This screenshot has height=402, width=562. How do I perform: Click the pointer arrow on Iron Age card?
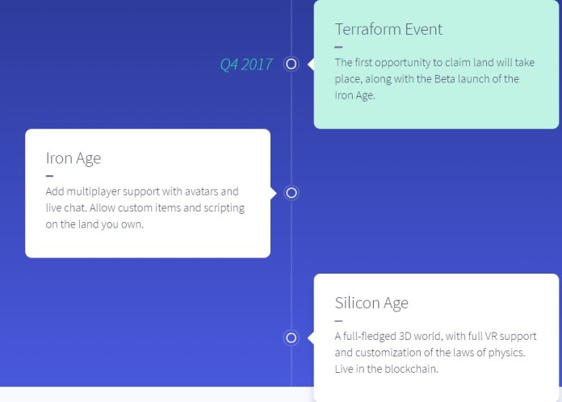(x=274, y=193)
